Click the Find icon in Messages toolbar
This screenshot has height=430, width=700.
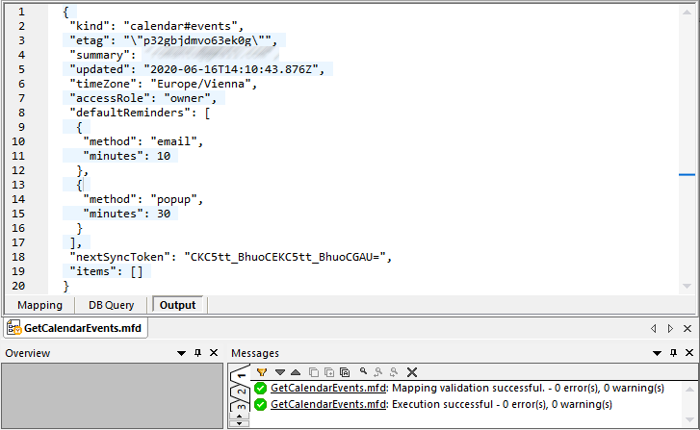point(363,371)
